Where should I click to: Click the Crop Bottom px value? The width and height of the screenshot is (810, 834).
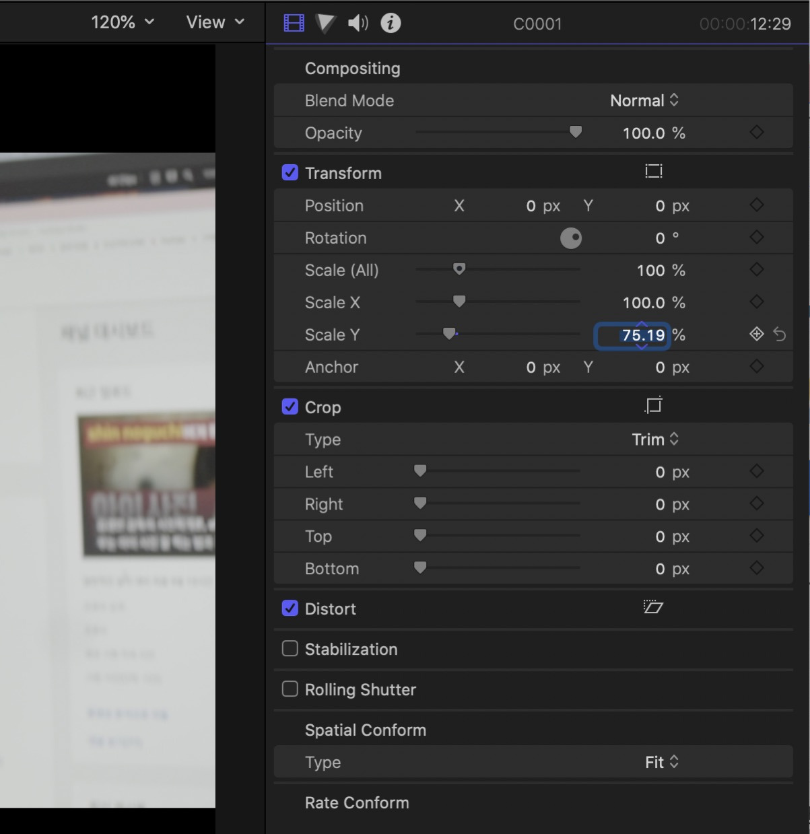(x=661, y=569)
